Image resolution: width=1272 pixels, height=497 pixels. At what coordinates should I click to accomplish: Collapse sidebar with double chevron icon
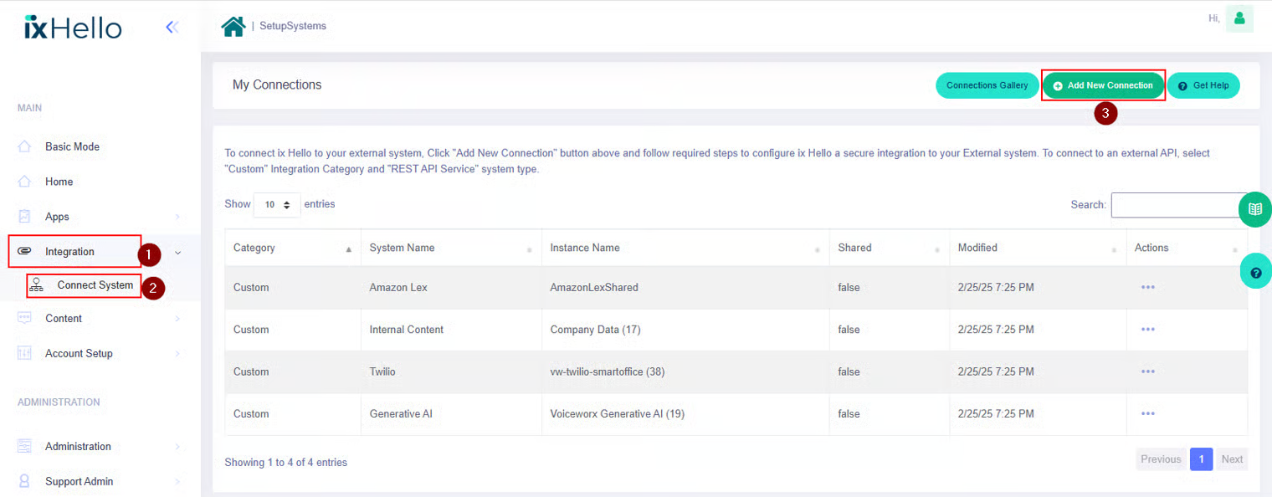(172, 27)
